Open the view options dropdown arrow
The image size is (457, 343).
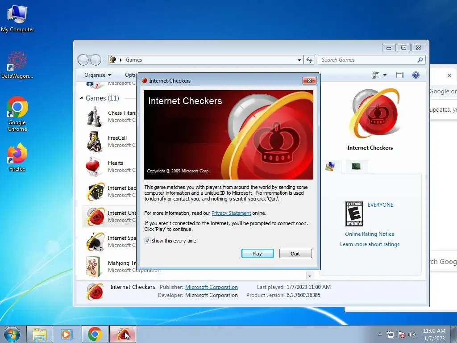pyautogui.click(x=385, y=75)
